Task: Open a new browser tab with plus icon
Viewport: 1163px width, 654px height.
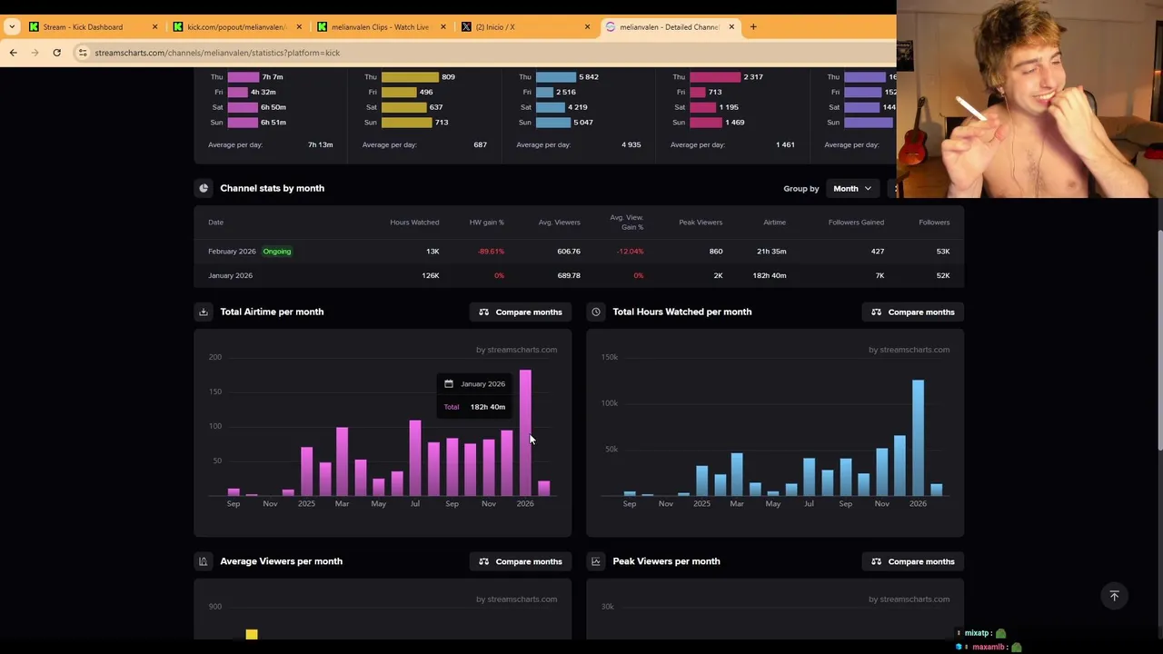Action: pyautogui.click(x=753, y=26)
